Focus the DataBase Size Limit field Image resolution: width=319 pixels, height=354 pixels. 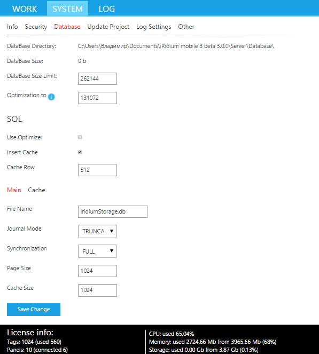[97, 79]
